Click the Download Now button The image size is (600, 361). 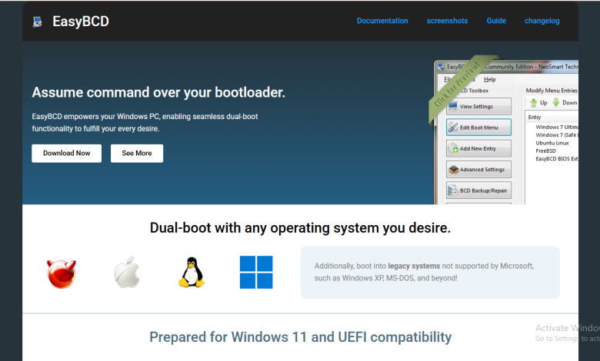pos(67,153)
